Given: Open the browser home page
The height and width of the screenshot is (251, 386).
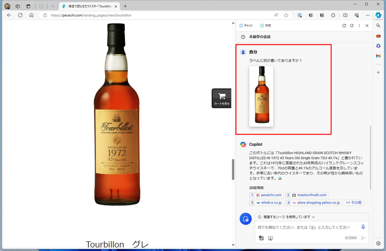Looking at the screenshot, I should (x=31, y=15).
